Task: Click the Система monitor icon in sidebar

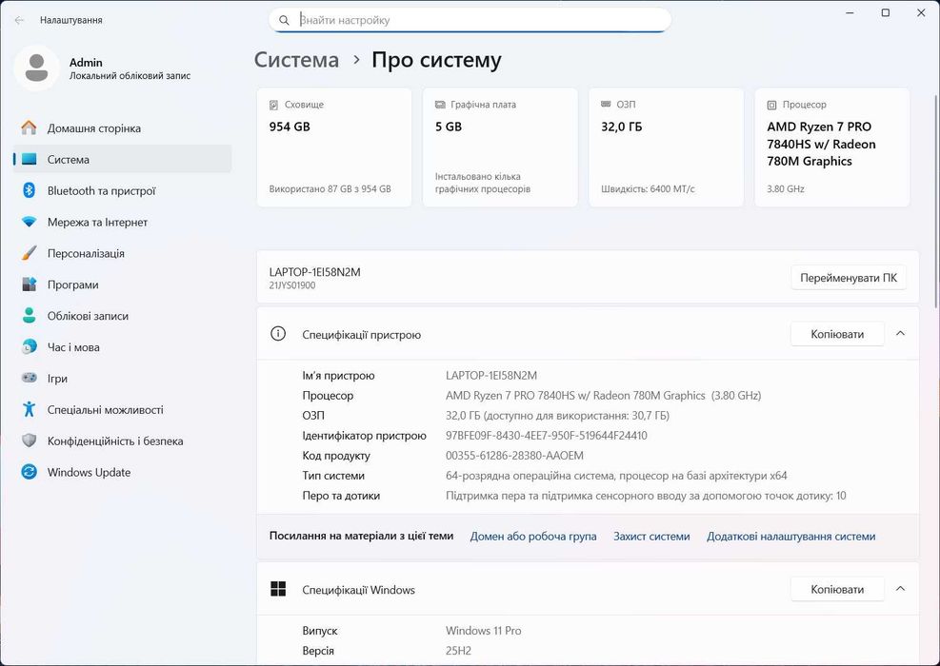Action: pyautogui.click(x=29, y=159)
